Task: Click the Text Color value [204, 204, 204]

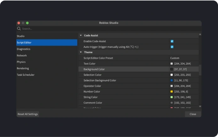Action: 183,63
